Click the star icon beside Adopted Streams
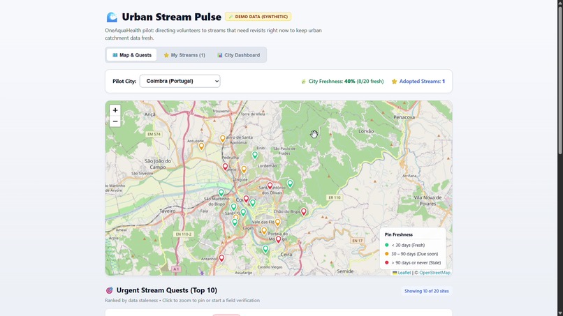The image size is (563, 316). point(394,82)
